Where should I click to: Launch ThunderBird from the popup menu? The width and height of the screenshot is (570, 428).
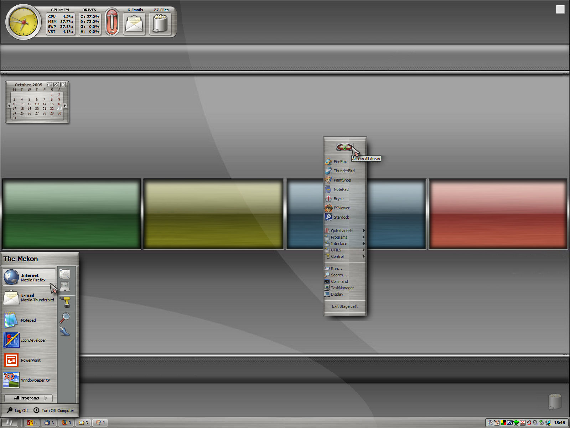pyautogui.click(x=345, y=171)
